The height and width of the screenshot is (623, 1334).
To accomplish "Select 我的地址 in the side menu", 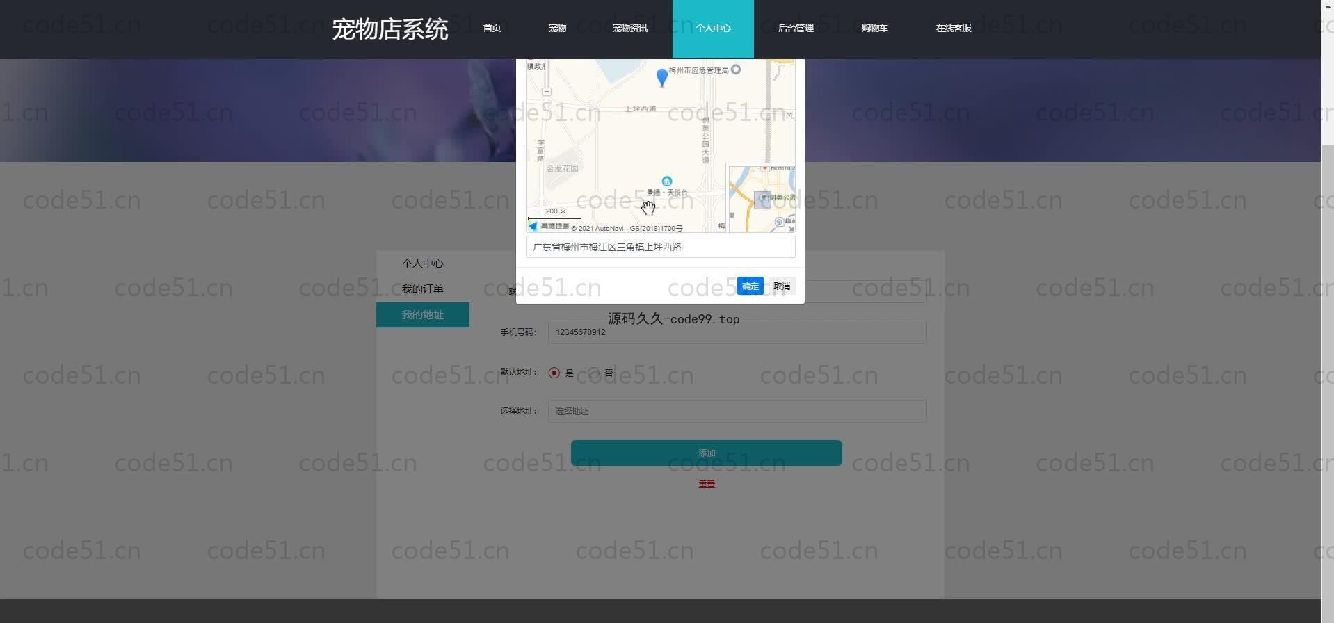I will point(422,315).
